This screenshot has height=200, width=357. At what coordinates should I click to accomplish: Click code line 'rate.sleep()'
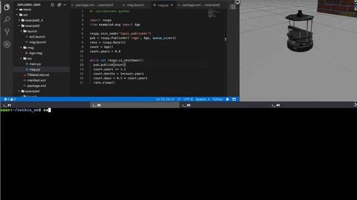pyautogui.click(x=104, y=83)
